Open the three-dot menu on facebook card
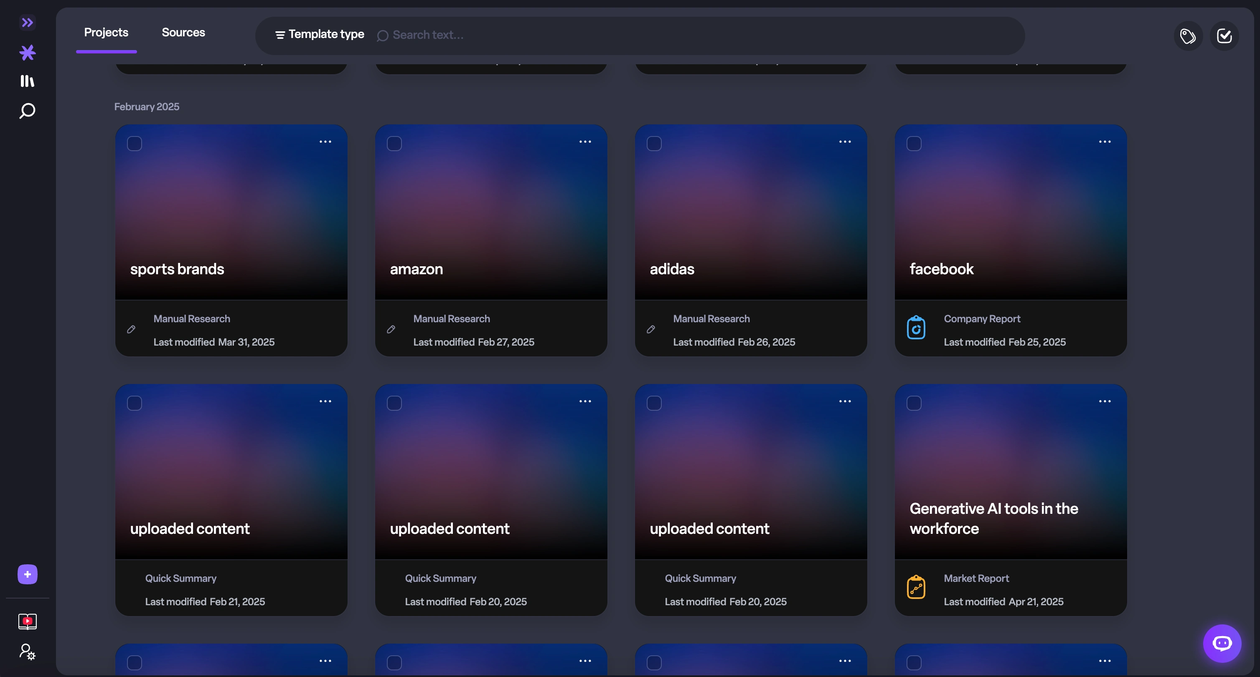Screen dimensions: 1260x677 tap(1105, 142)
